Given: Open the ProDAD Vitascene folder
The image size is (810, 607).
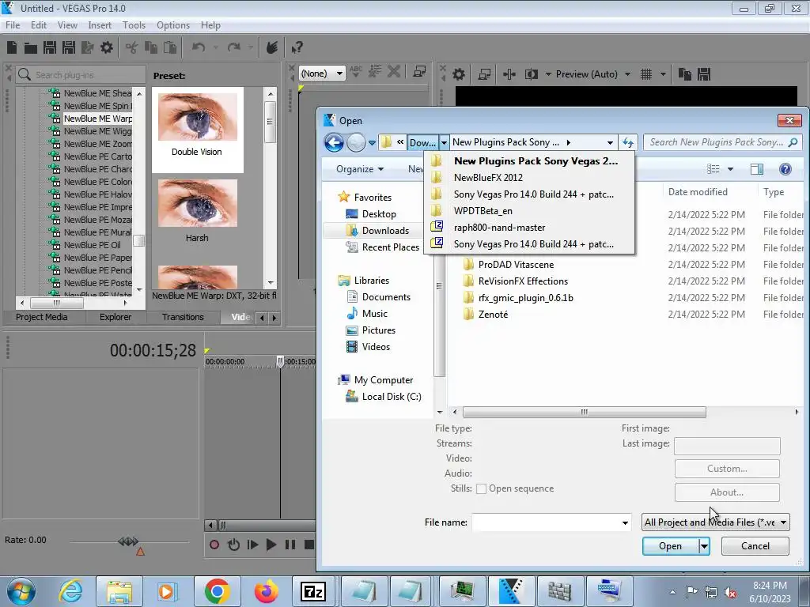Looking at the screenshot, I should [516, 265].
